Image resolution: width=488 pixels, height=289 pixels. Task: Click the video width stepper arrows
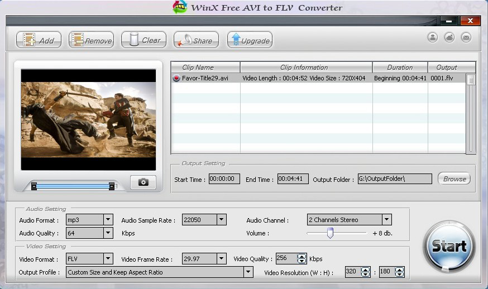pos(365,272)
